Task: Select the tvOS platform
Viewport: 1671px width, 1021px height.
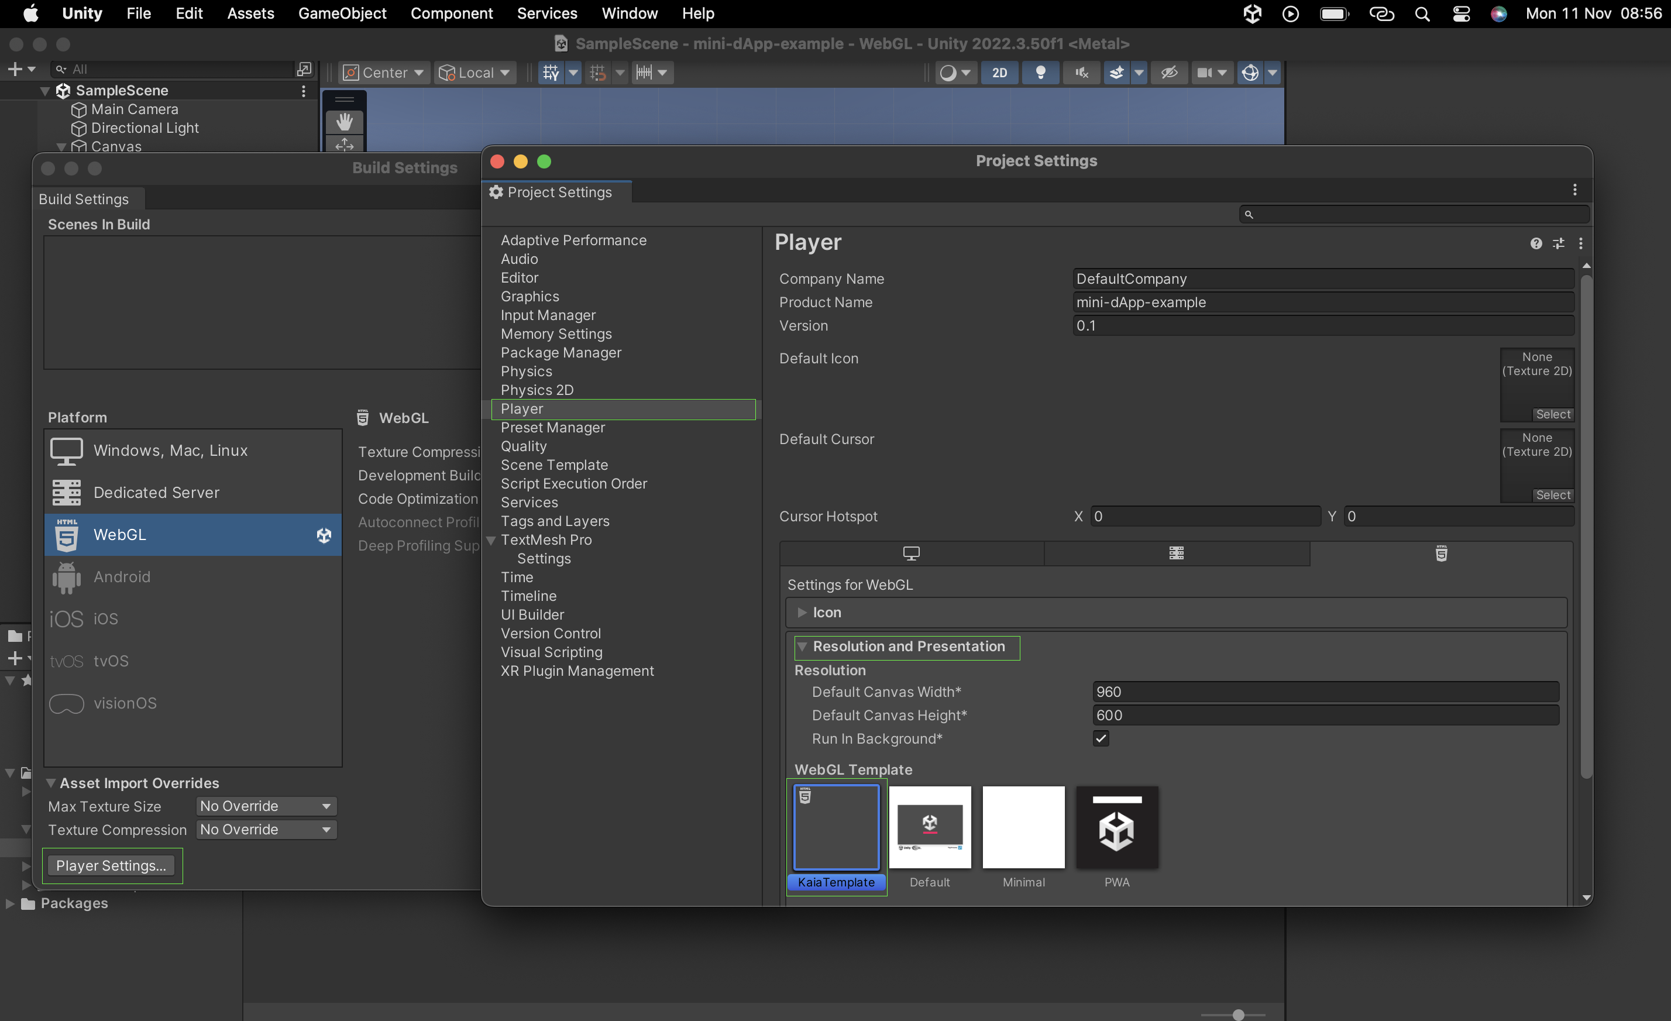Action: point(192,661)
